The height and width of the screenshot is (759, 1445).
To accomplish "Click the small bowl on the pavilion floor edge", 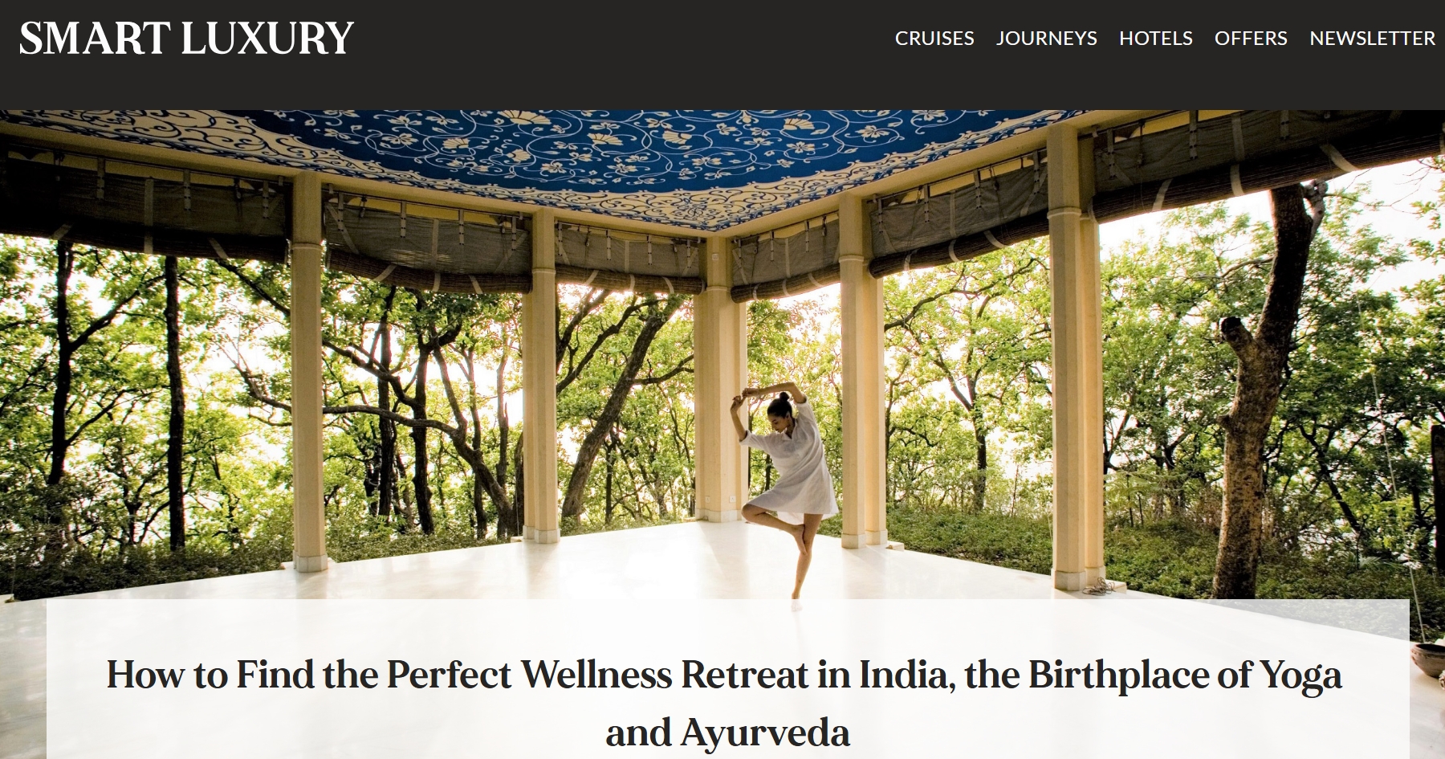I will pyautogui.click(x=1429, y=655).
